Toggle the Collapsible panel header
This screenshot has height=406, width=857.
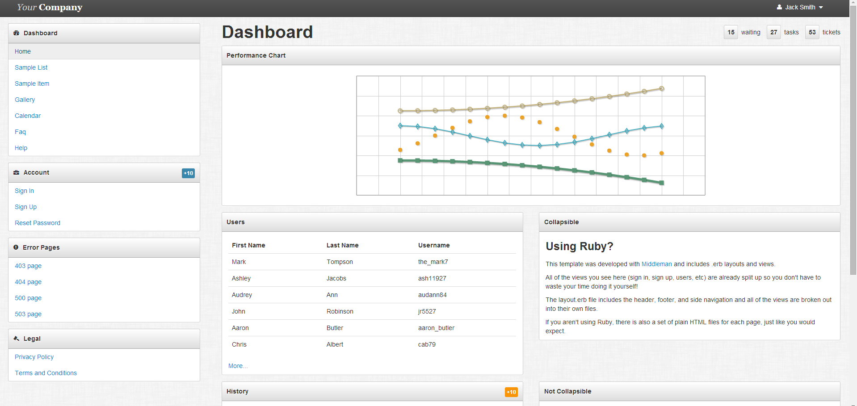tap(689, 222)
